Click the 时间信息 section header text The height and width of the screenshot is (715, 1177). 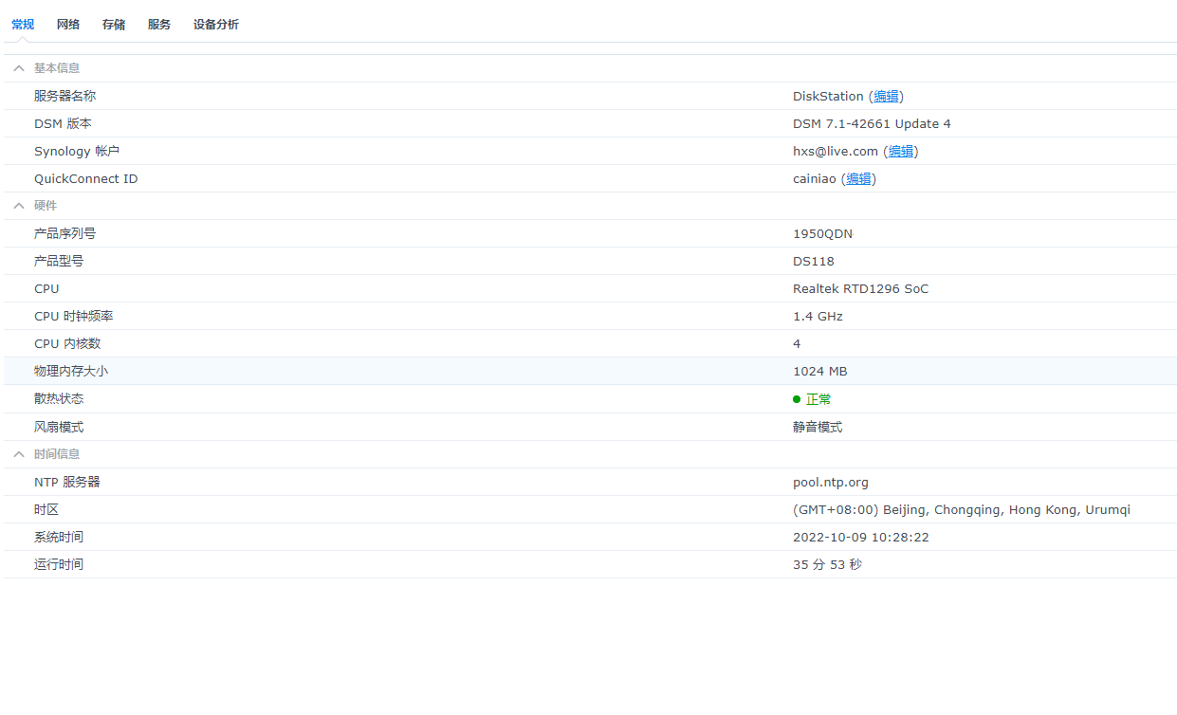[x=57, y=454]
